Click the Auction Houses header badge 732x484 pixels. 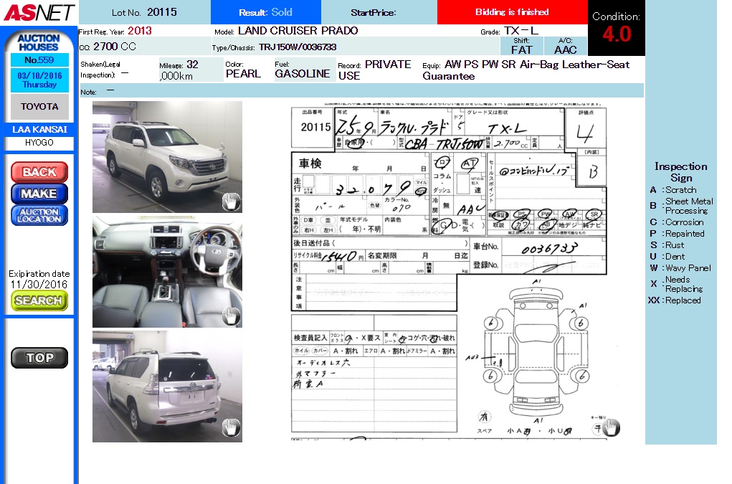coord(39,42)
